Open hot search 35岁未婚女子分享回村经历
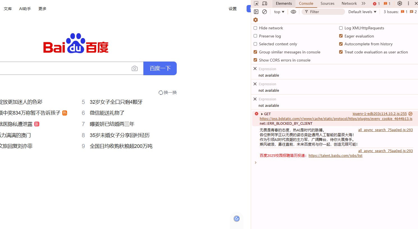Screen dimensions: 418x229 [120, 135]
